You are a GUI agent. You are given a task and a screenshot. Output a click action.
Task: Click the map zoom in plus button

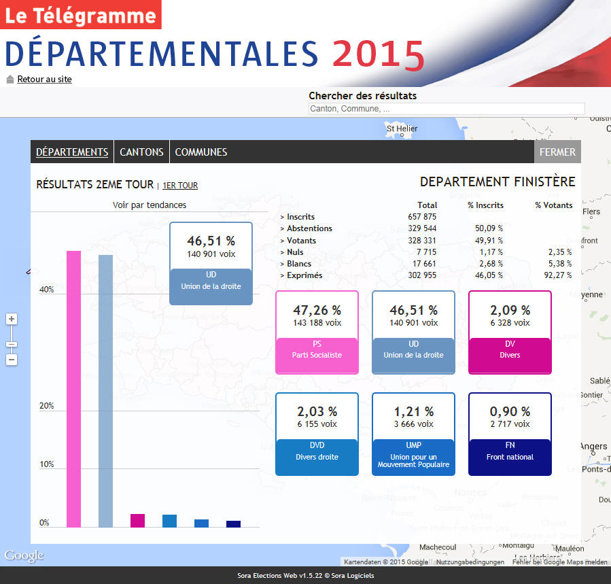click(12, 319)
